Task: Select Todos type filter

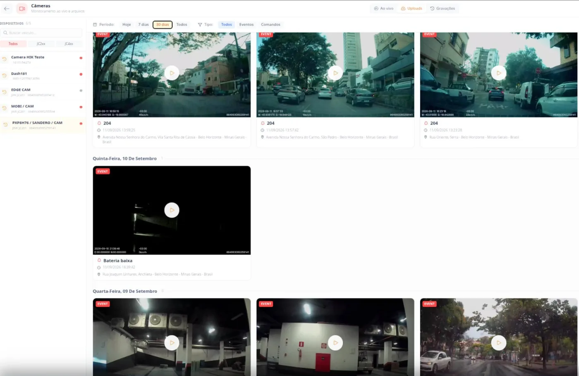Action: (x=226, y=24)
